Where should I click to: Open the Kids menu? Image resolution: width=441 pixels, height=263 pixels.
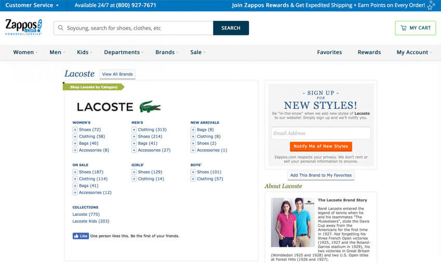click(85, 52)
